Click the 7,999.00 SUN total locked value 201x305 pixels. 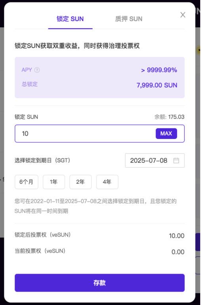click(x=157, y=85)
